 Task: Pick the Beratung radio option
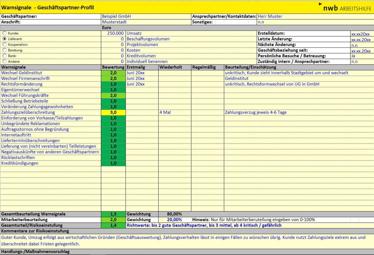(x=4, y=50)
